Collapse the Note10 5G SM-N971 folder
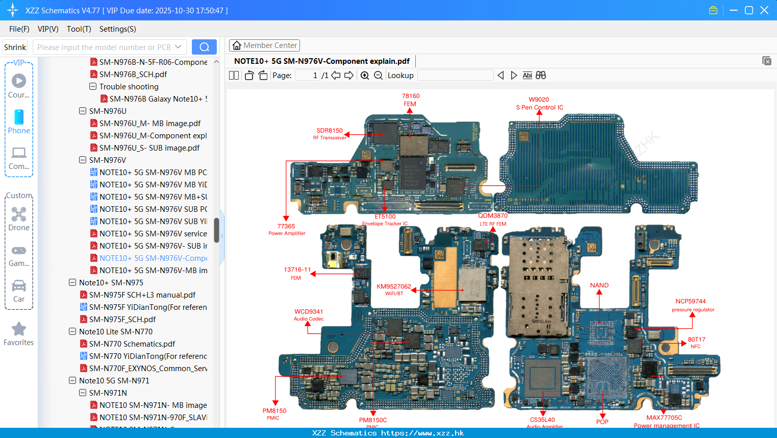Screen dimensions: 777x438 coord(72,380)
